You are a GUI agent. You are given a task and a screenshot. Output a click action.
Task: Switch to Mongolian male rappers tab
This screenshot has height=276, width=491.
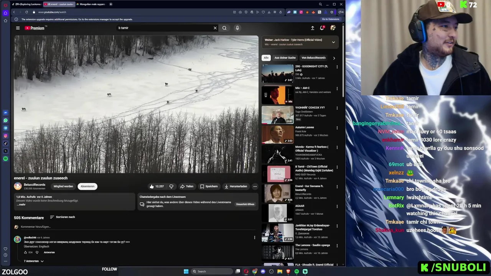point(92,4)
